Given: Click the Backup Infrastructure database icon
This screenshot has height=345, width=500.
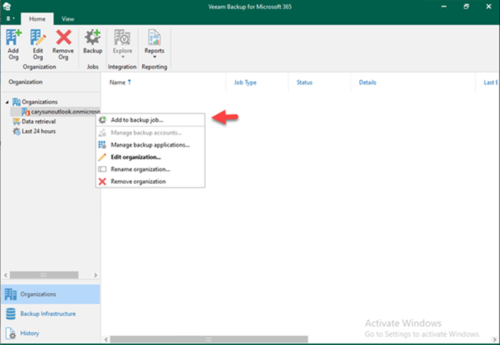Looking at the screenshot, I should (11, 314).
